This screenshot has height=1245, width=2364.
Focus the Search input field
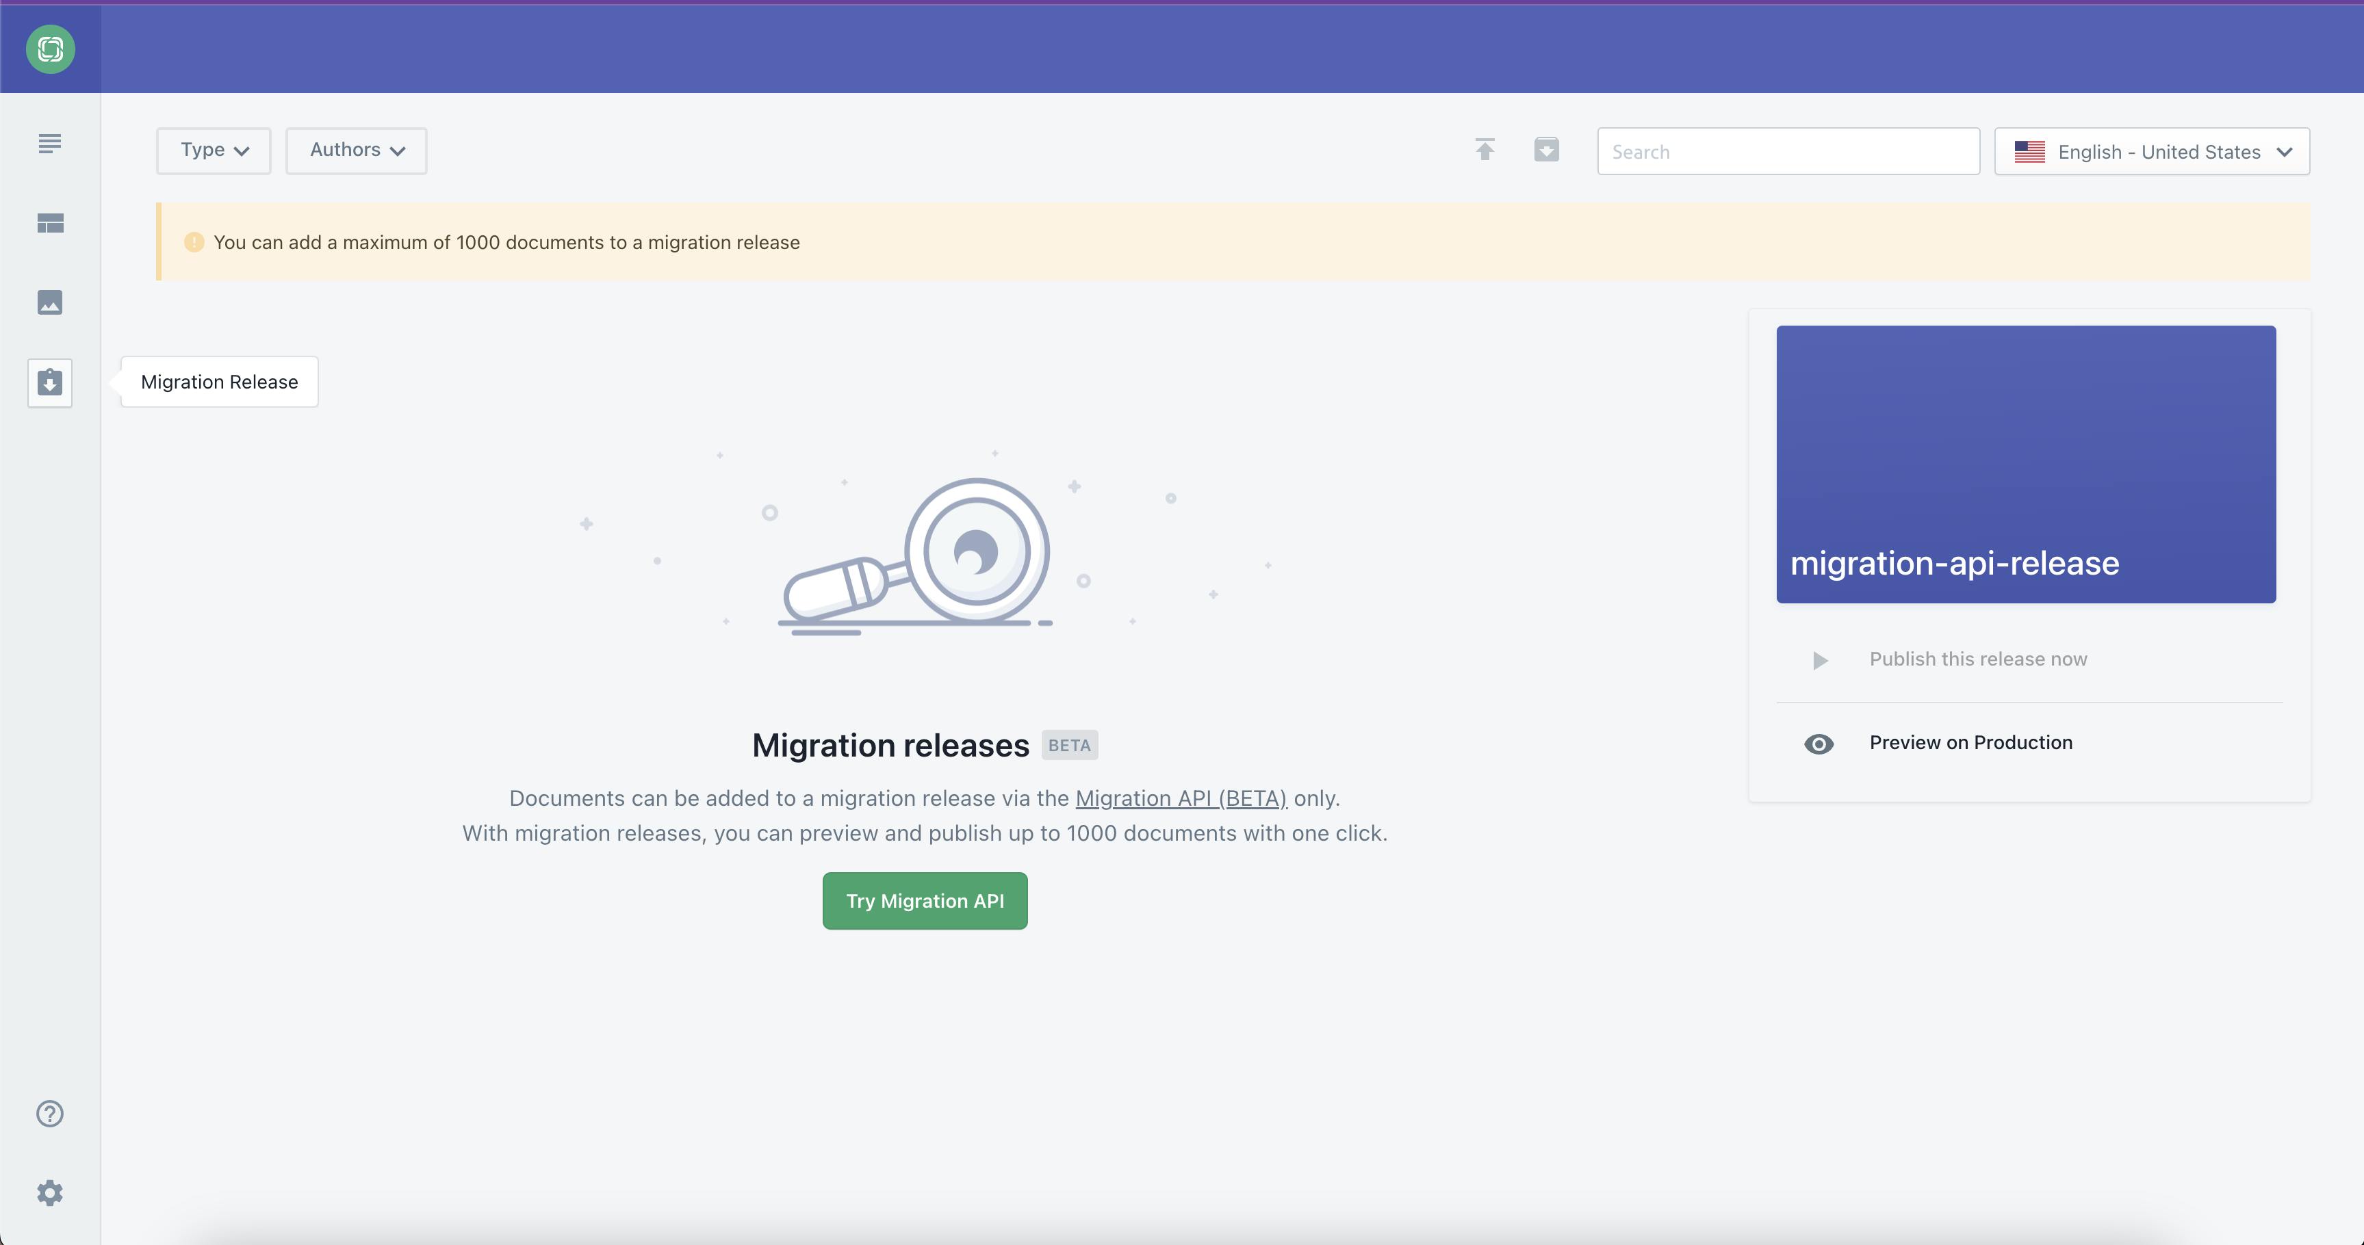(1788, 151)
